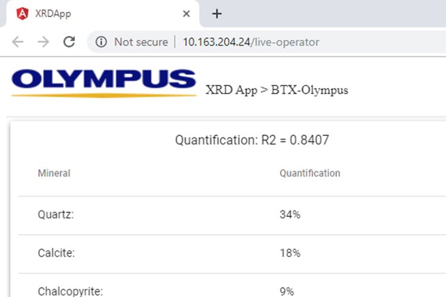Image resolution: width=446 pixels, height=297 pixels.
Task: Click the Quartz 34% value
Action: (x=290, y=214)
